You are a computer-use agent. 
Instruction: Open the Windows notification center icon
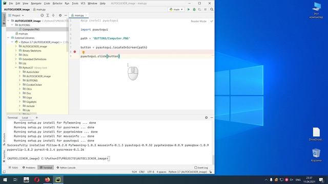tap(321, 179)
